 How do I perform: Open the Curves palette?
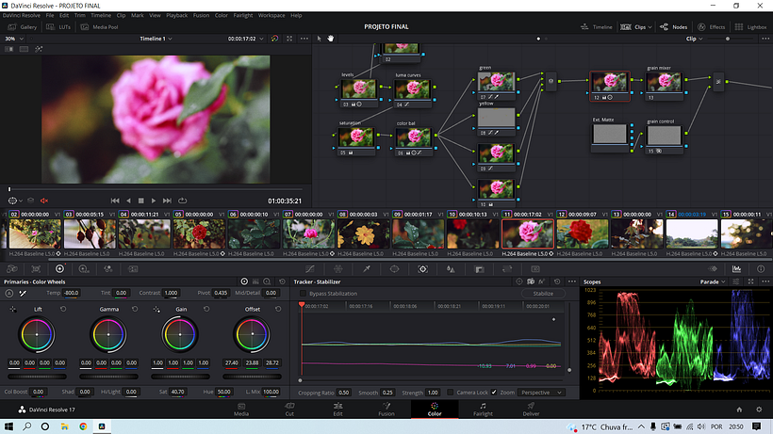[309, 269]
